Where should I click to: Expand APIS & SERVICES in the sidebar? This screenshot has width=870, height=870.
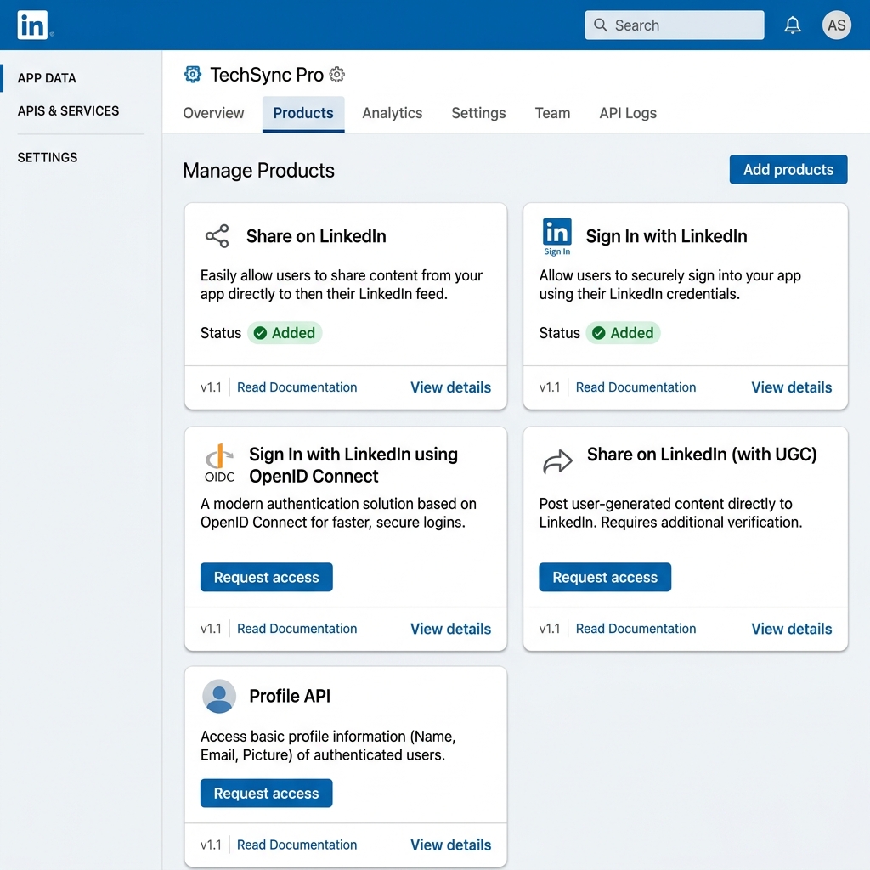[x=68, y=110]
